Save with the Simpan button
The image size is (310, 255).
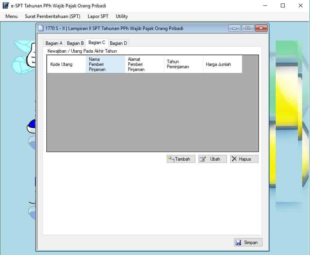click(248, 243)
